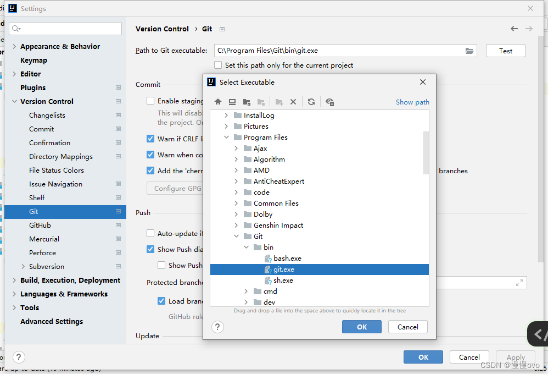This screenshot has height=374, width=548.
Task: Expand the cmd folder node
Action: click(247, 291)
